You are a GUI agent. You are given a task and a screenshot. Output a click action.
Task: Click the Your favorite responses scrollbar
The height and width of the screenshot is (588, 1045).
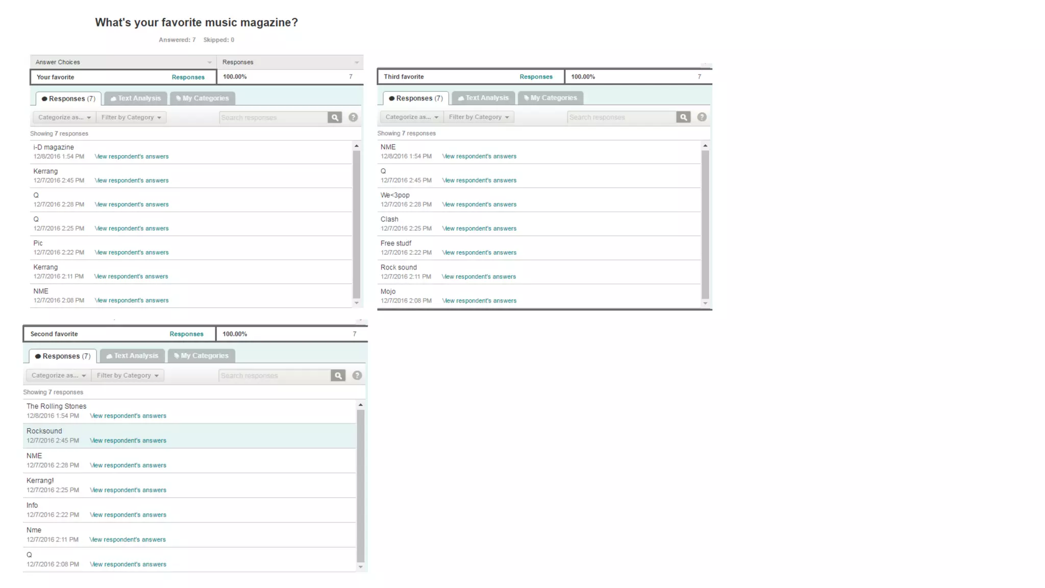tap(356, 225)
